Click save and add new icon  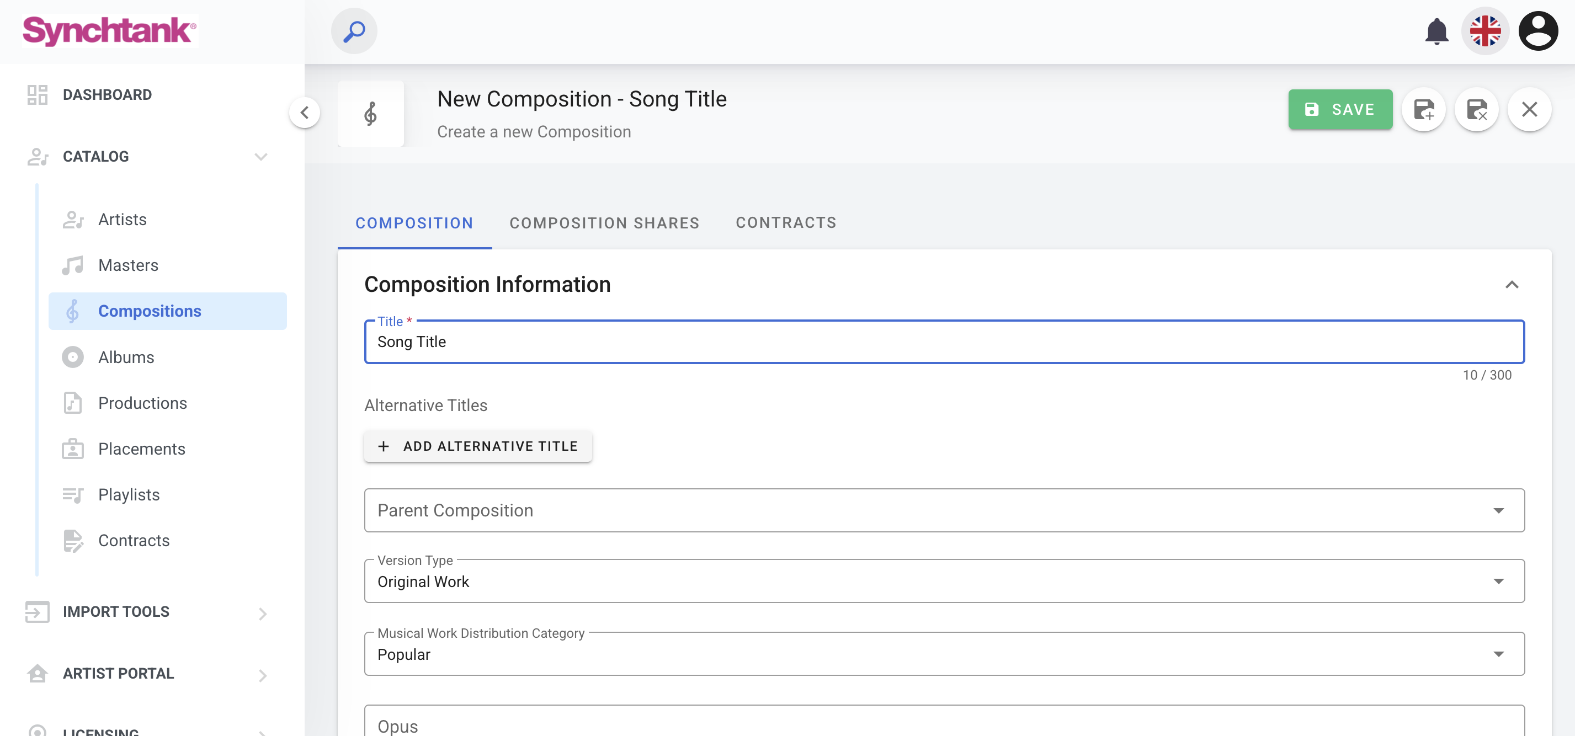(x=1424, y=110)
